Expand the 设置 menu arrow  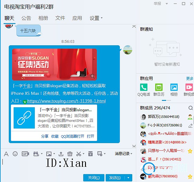[x=102, y=18]
